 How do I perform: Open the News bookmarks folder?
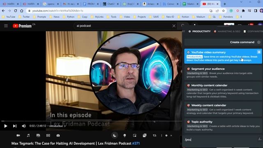54,17
